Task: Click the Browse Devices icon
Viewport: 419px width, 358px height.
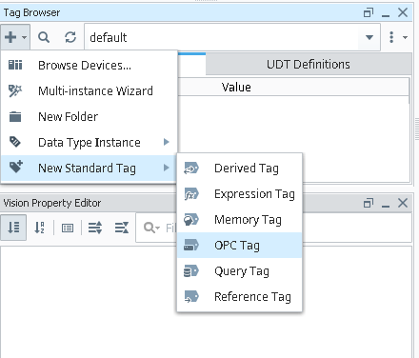Action: click(x=15, y=65)
